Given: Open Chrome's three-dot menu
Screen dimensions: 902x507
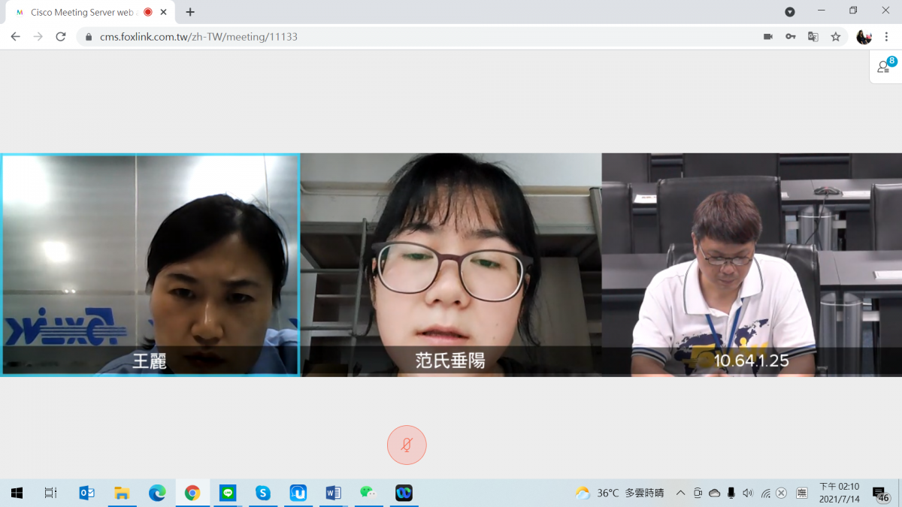Looking at the screenshot, I should [x=887, y=37].
